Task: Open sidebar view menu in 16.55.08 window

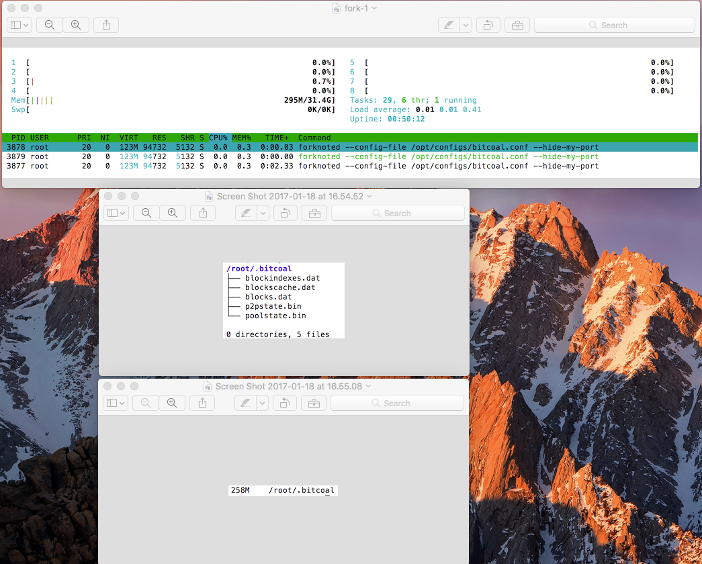Action: pos(116,403)
